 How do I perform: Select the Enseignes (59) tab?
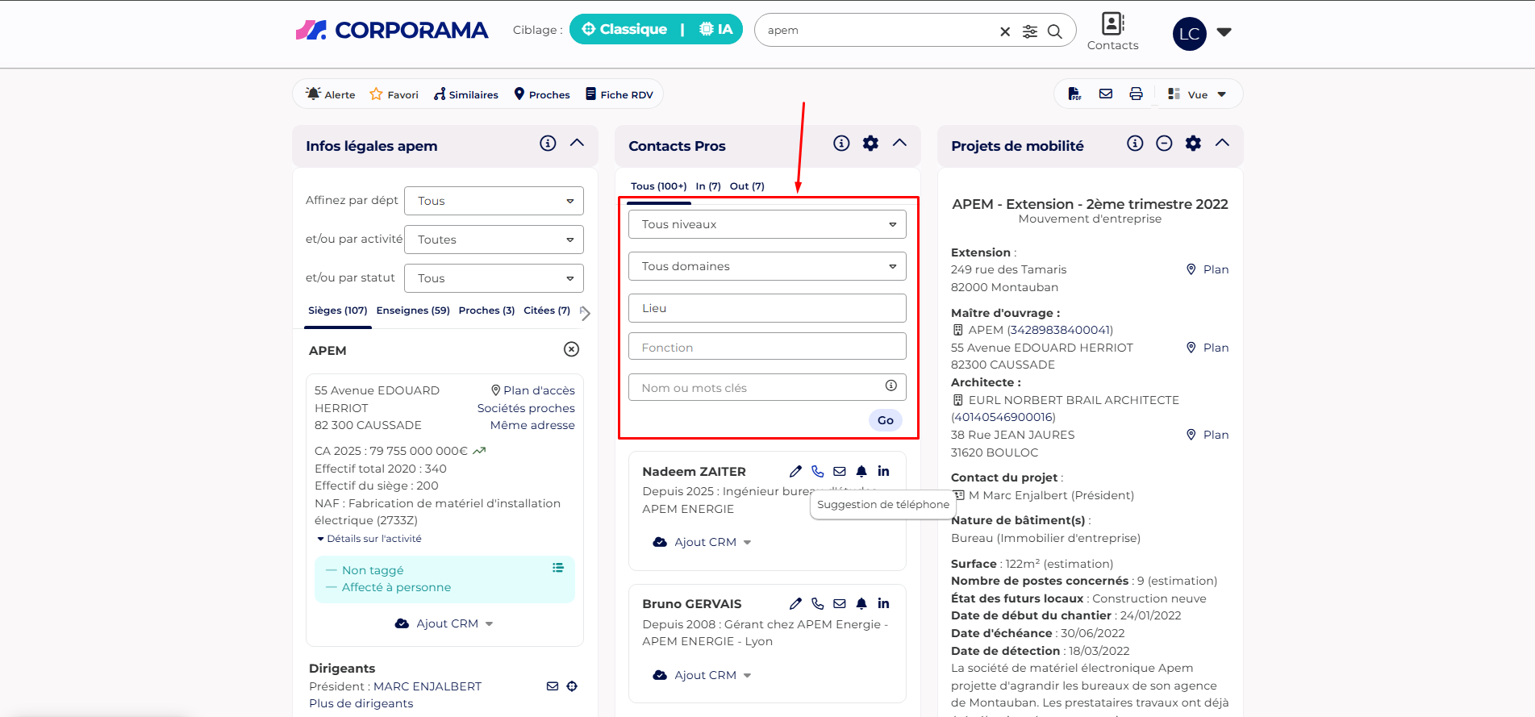pos(413,311)
